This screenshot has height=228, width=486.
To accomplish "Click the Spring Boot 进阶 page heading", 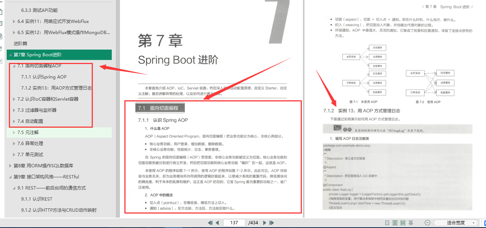I will pyautogui.click(x=178, y=60).
